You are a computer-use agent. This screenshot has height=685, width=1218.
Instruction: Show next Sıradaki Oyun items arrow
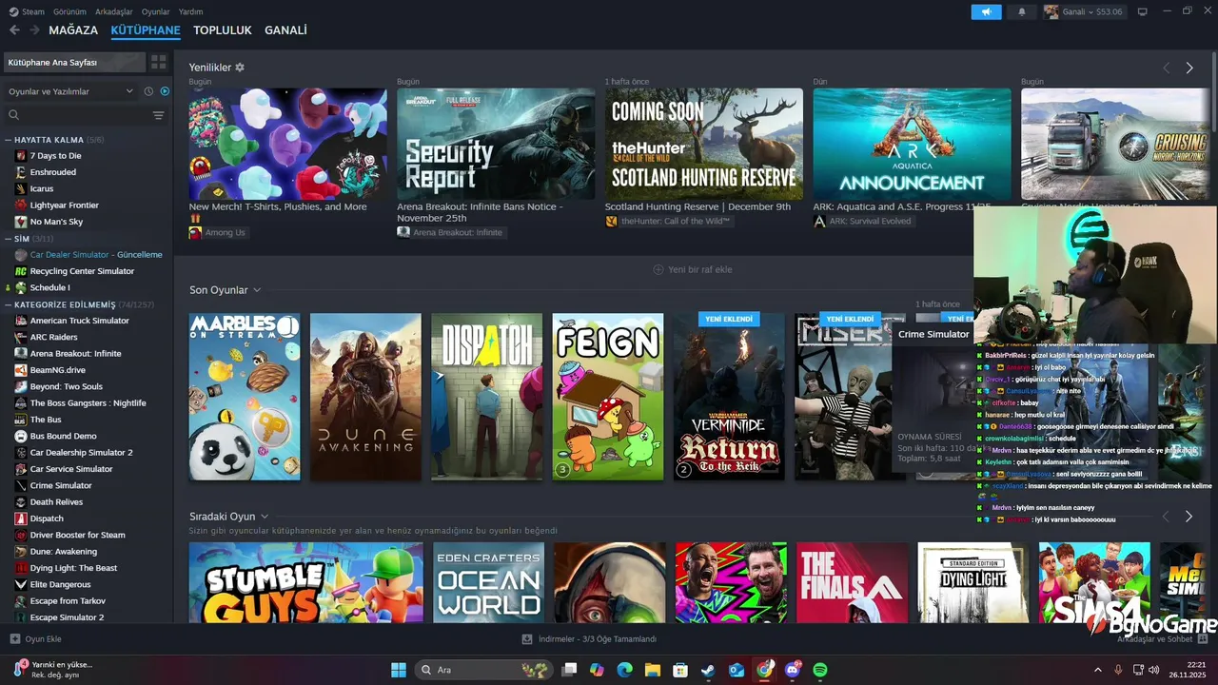[1189, 516]
